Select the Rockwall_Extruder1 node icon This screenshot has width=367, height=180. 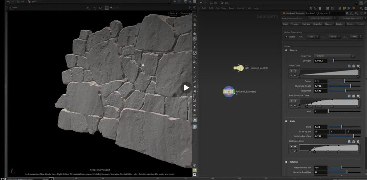(x=229, y=91)
